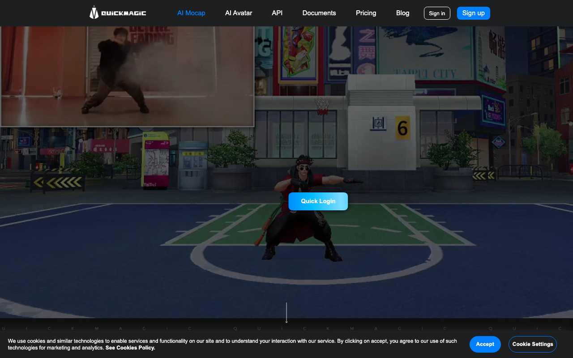Click the yellow number 6 sign
The width and height of the screenshot is (573, 358).
pos(402,128)
